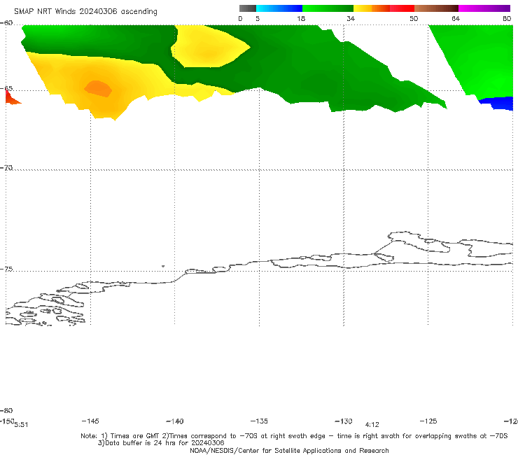
Task: Click the swath time '5:51'
Action: pyautogui.click(x=21, y=425)
